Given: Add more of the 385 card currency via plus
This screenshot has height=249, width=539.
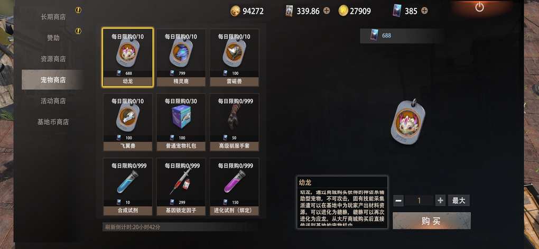Looking at the screenshot, I should point(424,11).
